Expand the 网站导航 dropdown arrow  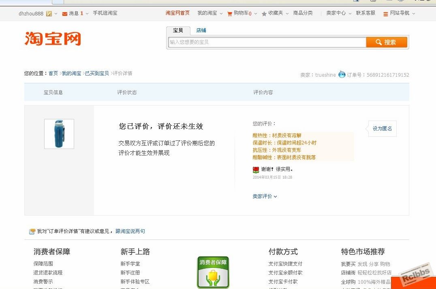(413, 13)
